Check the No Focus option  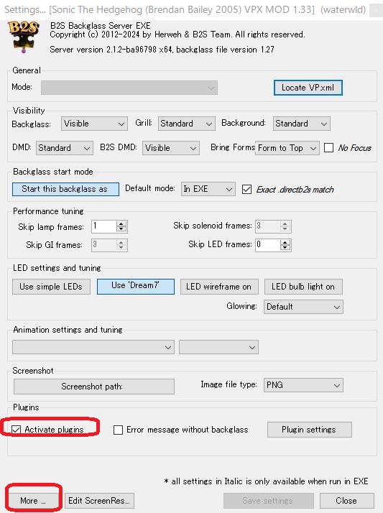point(328,148)
